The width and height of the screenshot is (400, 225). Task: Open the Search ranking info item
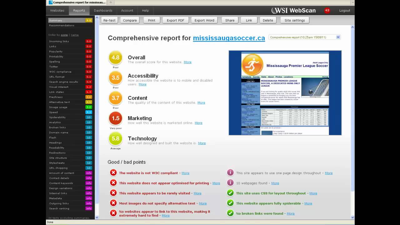(70, 208)
